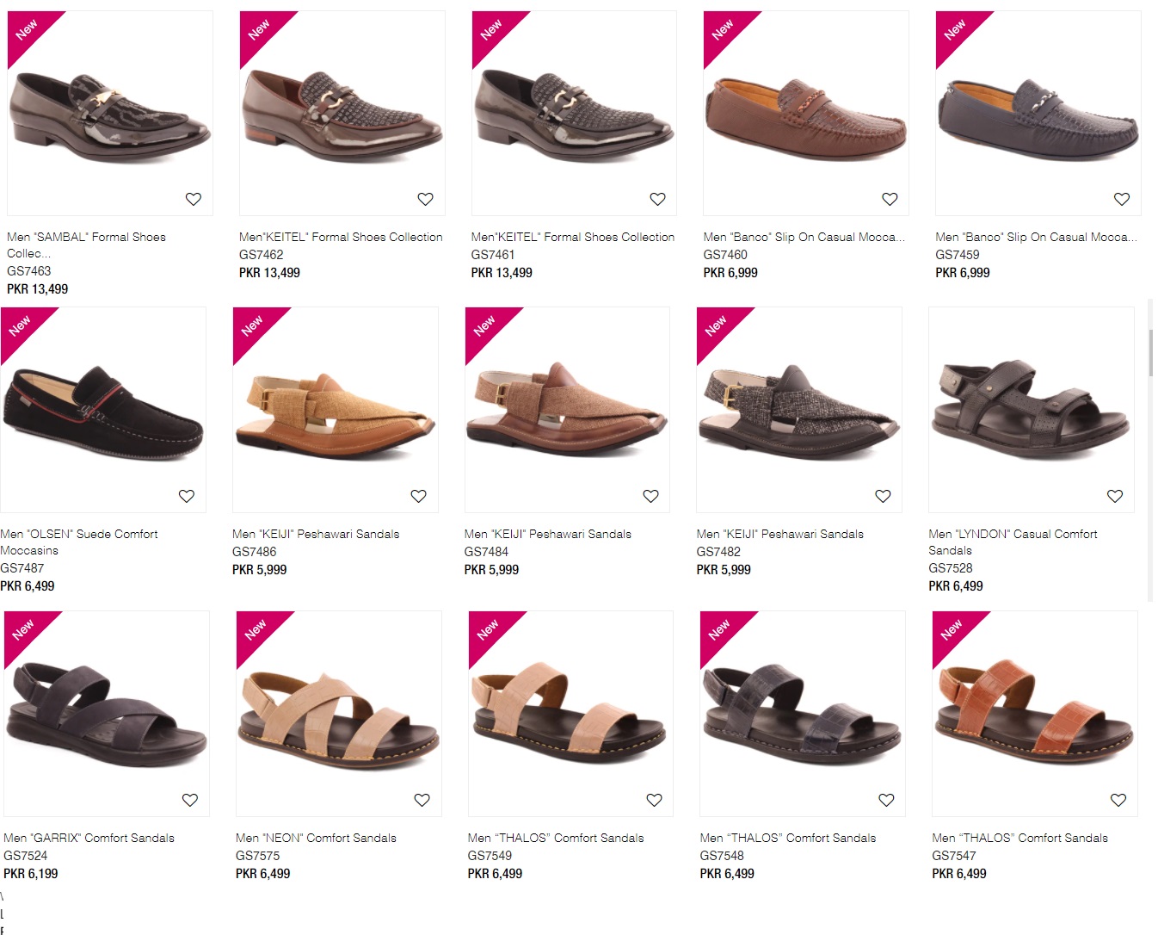Heart icon on navy Banco Moccasin GS7459
The width and height of the screenshot is (1158, 935).
(x=1123, y=199)
